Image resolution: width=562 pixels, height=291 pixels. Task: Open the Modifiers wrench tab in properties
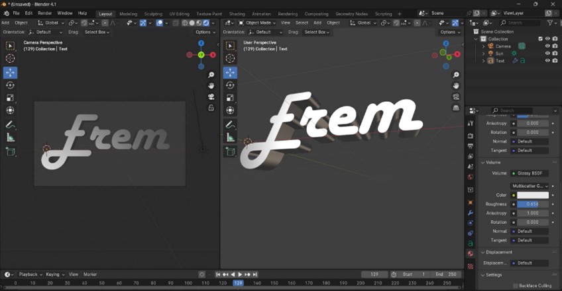pyautogui.click(x=471, y=213)
